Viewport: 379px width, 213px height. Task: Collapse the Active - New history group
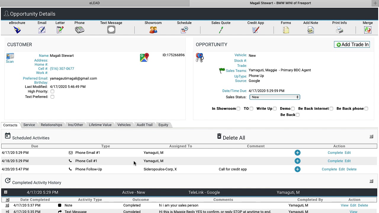click(6, 192)
